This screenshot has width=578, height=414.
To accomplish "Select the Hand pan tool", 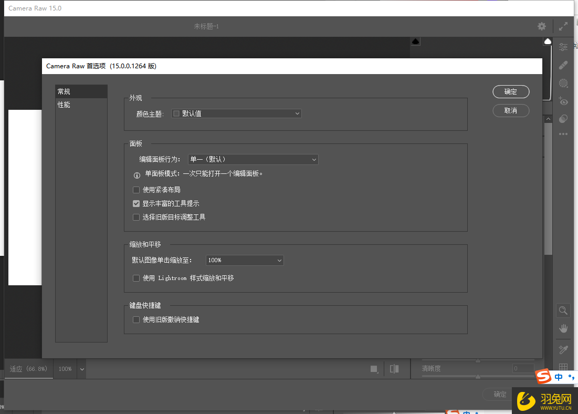I will (563, 328).
